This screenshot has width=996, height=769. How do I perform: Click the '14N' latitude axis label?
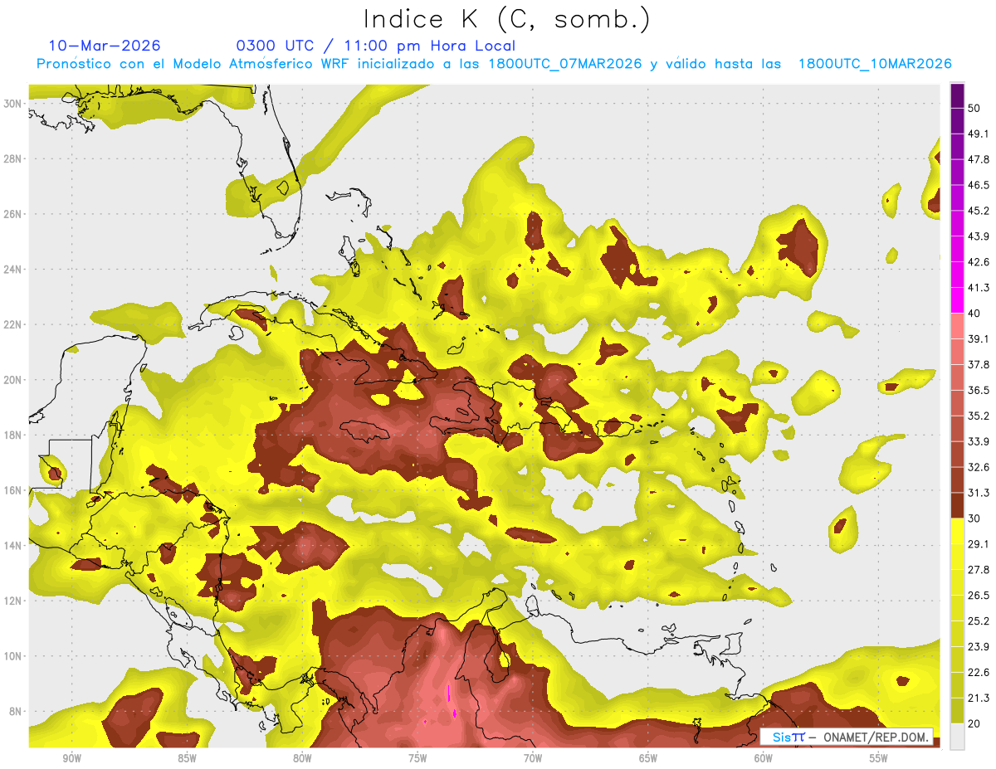coord(12,546)
